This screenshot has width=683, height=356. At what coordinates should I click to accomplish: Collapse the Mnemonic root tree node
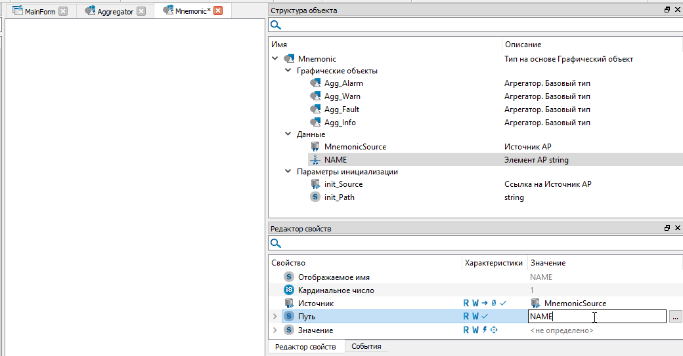click(x=275, y=59)
